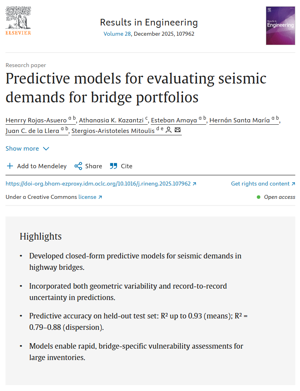The image size is (300, 391).
Task: Click author Hernán Santa María
Action: (240, 120)
